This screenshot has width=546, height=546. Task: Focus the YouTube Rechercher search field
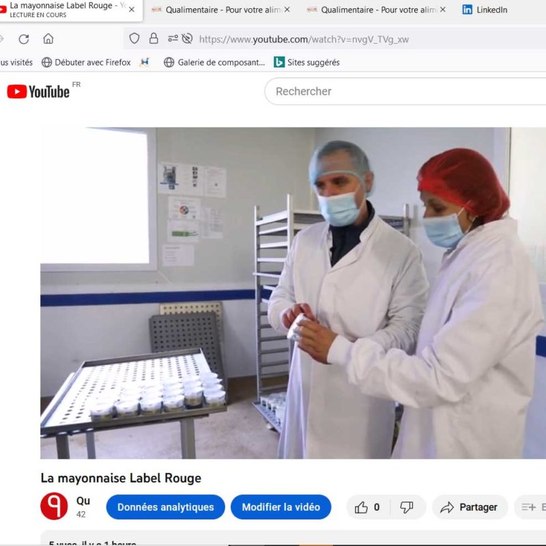point(403,91)
